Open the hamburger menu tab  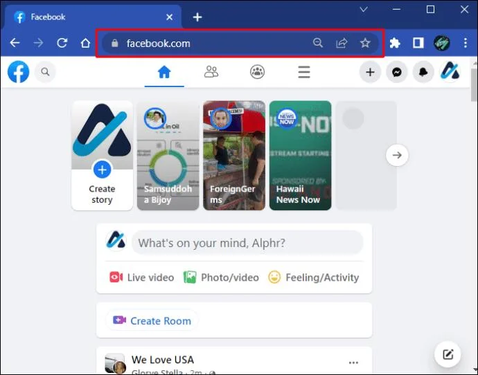(x=304, y=72)
